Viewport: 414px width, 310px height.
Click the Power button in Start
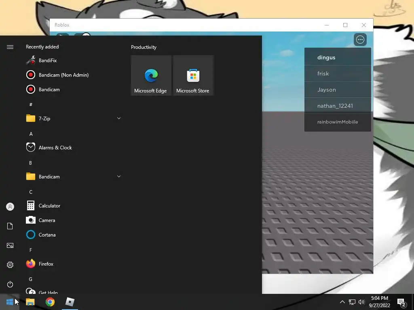10,284
